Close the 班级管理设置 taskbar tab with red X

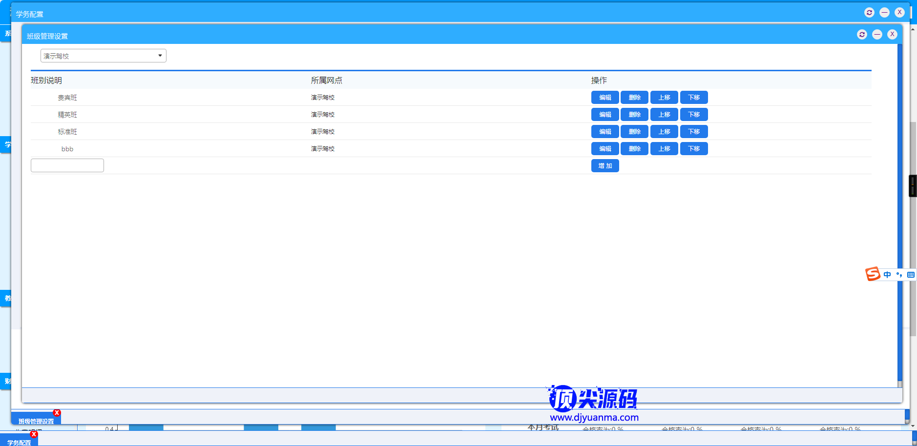(x=57, y=413)
